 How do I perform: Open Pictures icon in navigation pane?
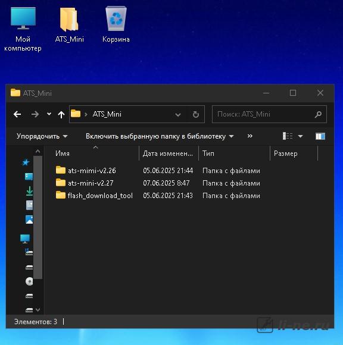tap(29, 219)
